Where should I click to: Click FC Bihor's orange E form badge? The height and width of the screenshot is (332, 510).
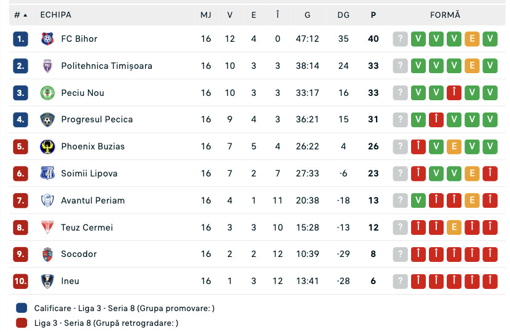[472, 39]
